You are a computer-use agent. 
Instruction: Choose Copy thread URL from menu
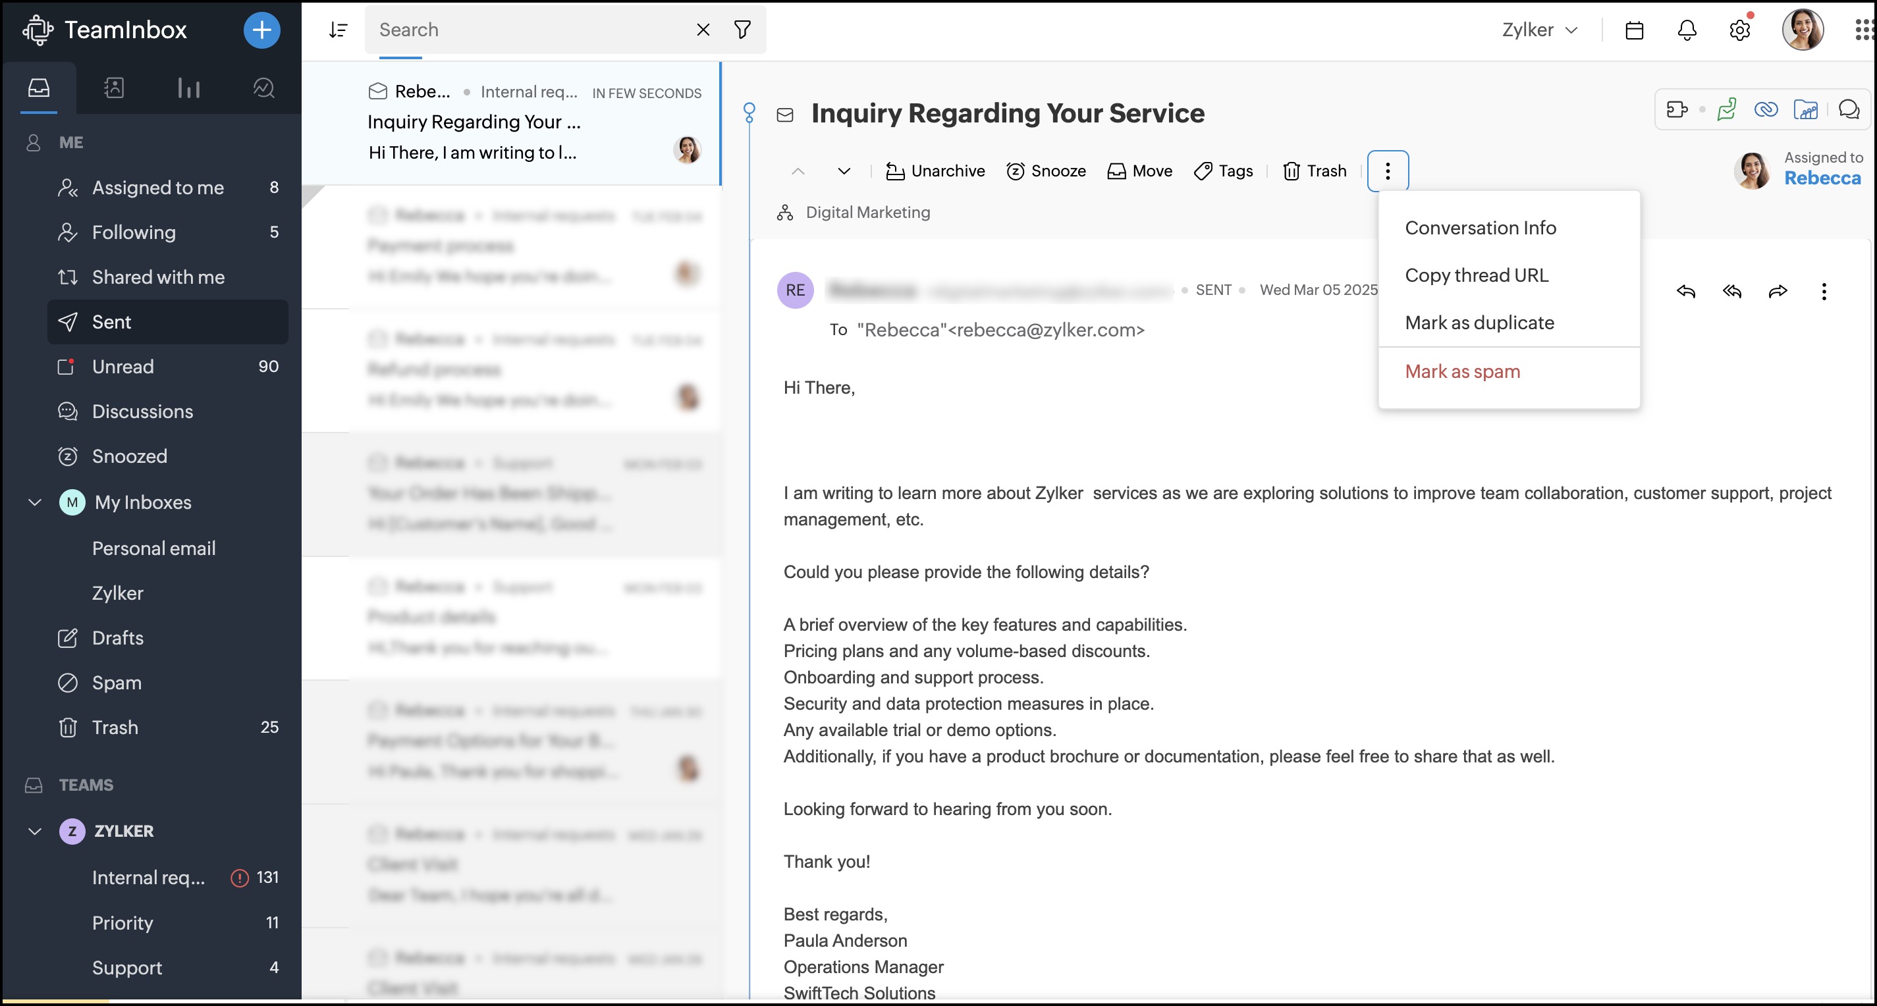[x=1476, y=275]
